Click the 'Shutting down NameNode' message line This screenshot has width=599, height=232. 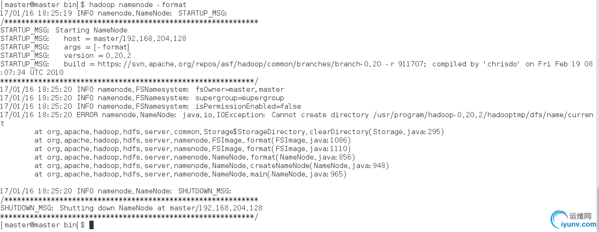click(131, 208)
